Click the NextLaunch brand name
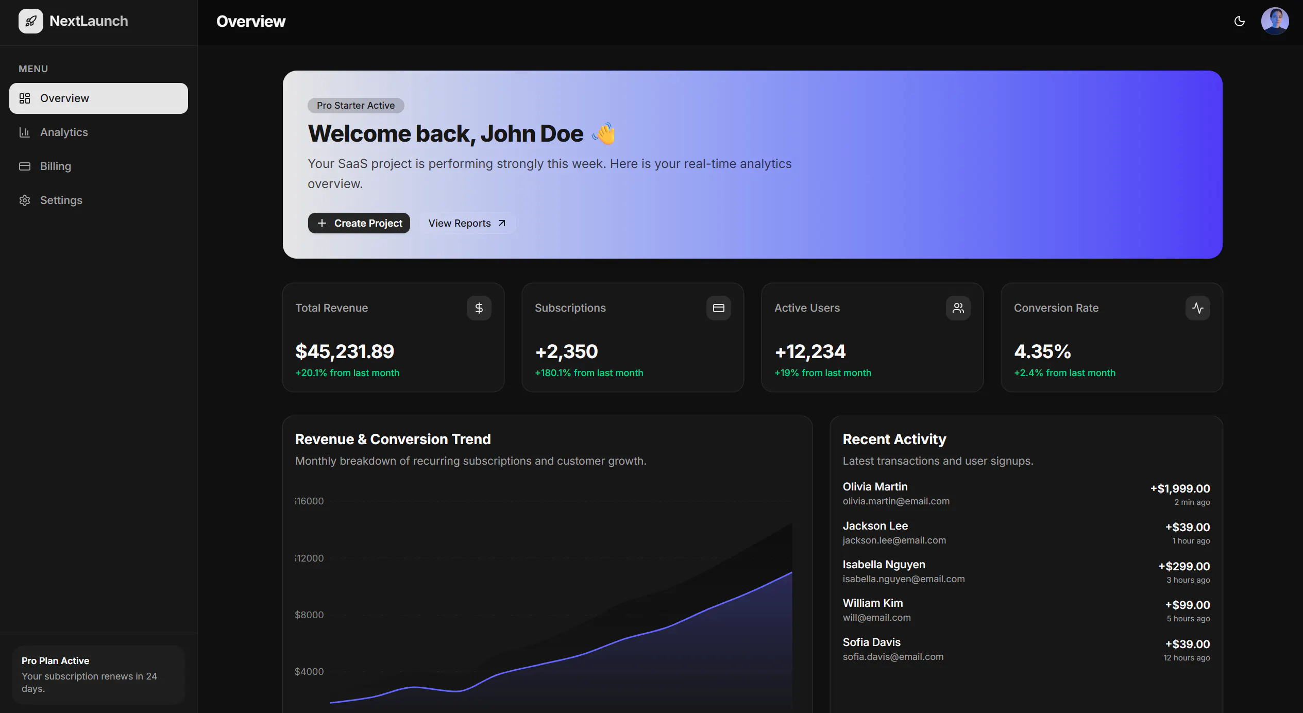 point(89,21)
